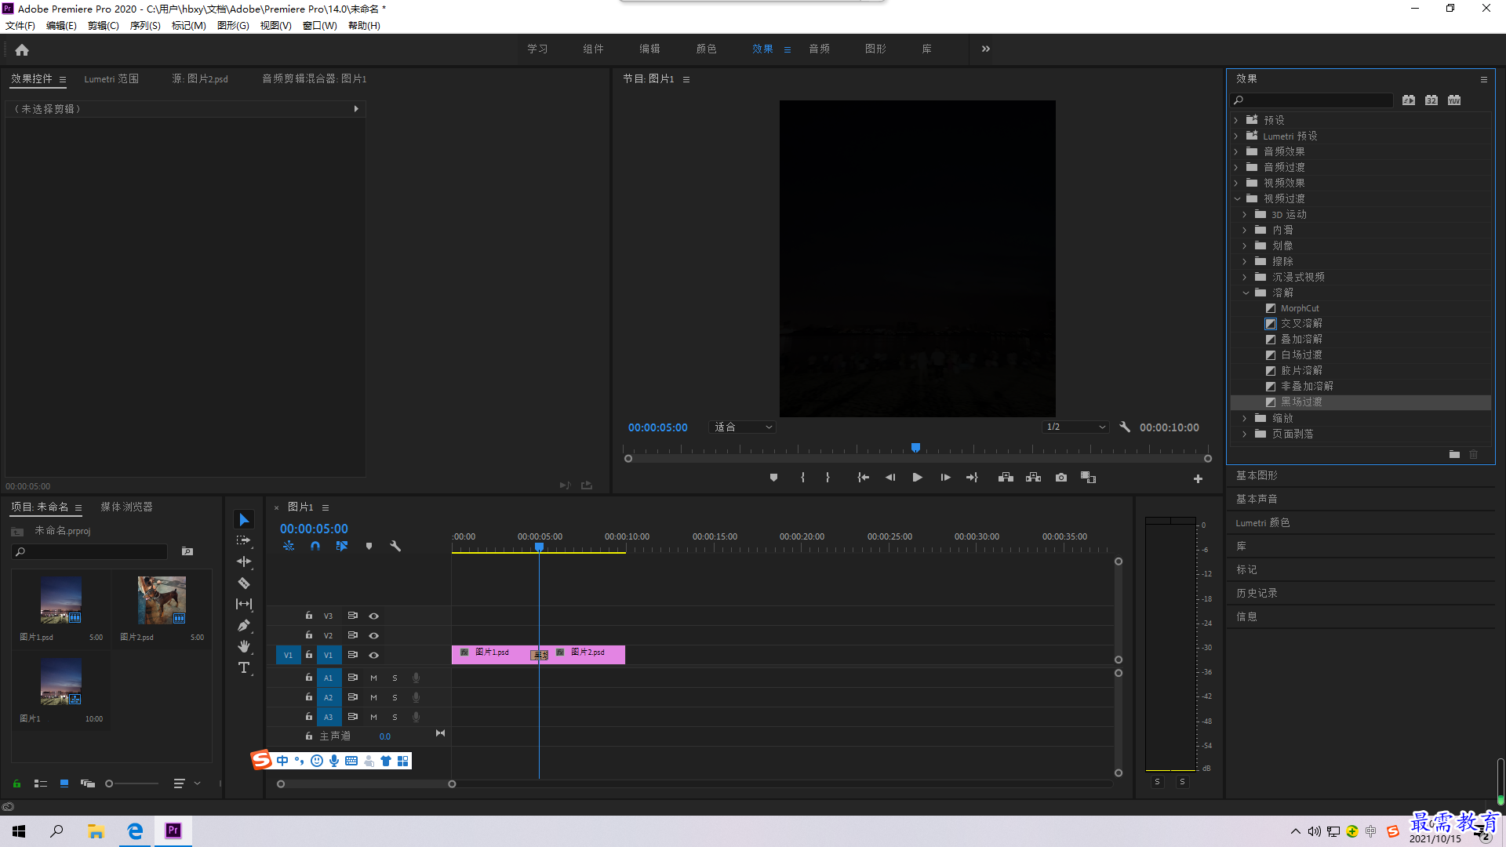Export frame with camera icon
The image size is (1506, 847).
[1061, 478]
